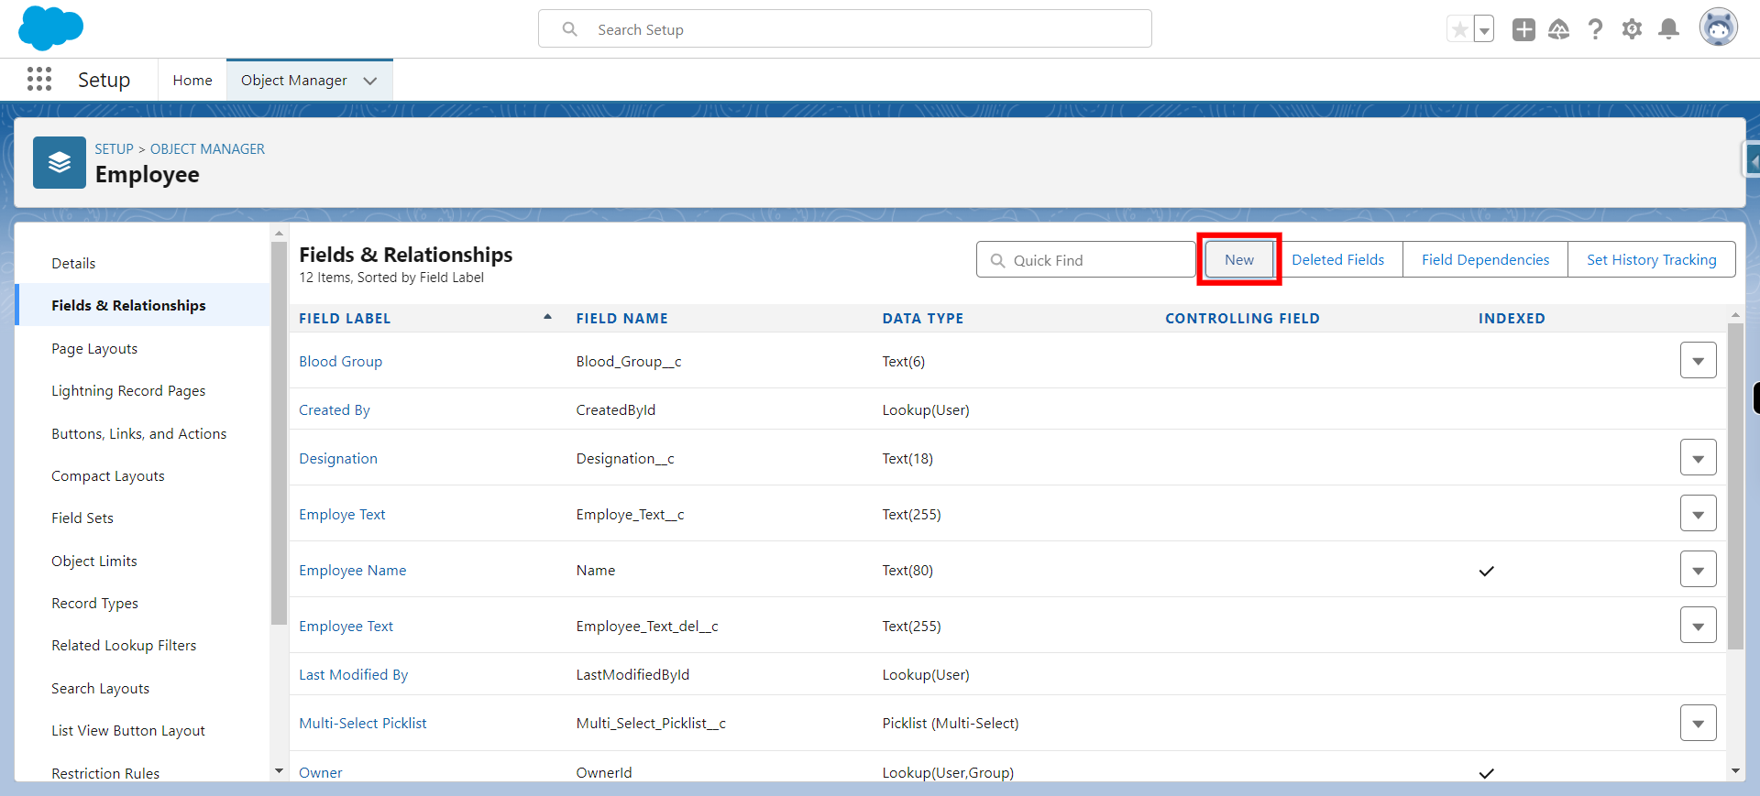1760x796 pixels.
Task: Click the magnifier icon in Quick Find
Action: click(x=998, y=260)
